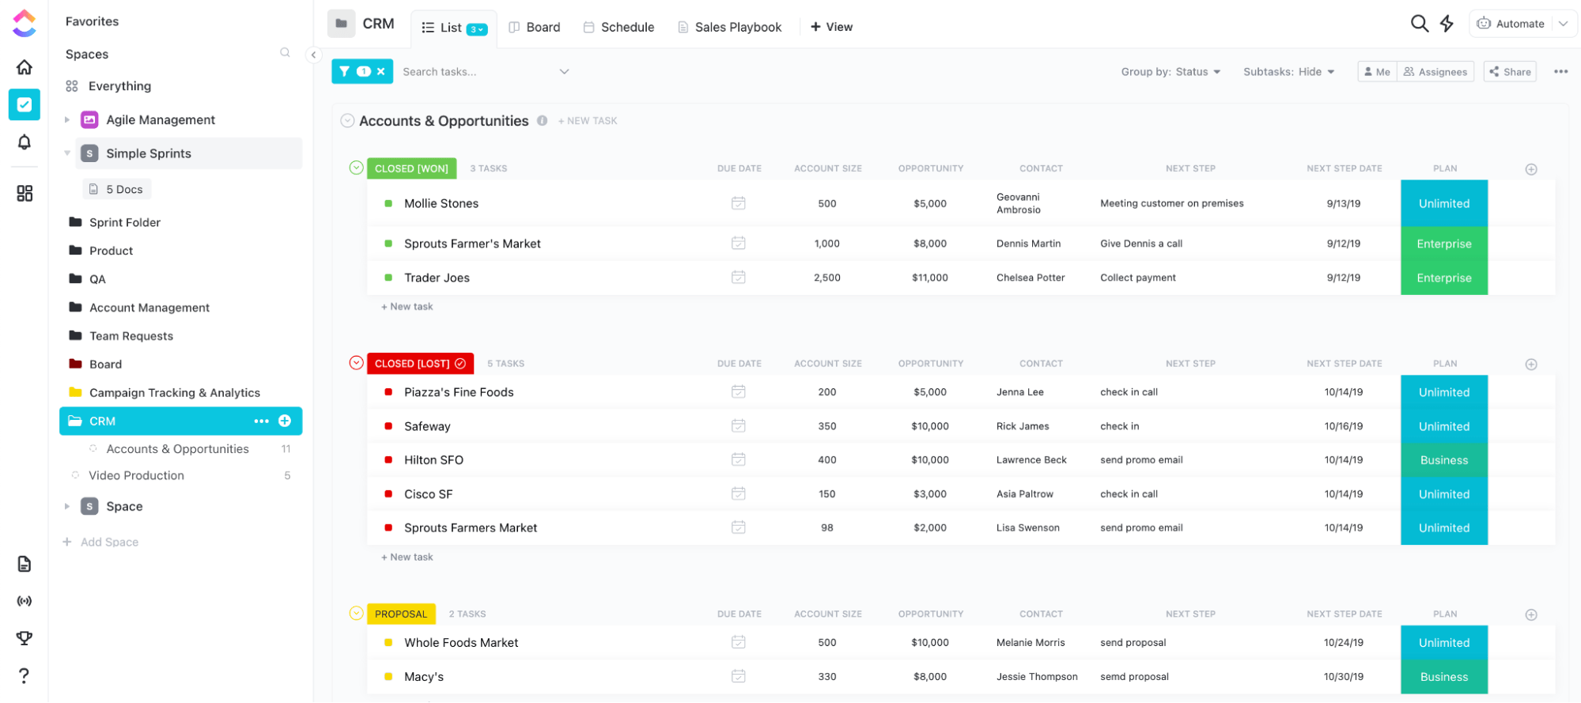Open the Notifications bell icon
1581x703 pixels.
pos(25,142)
